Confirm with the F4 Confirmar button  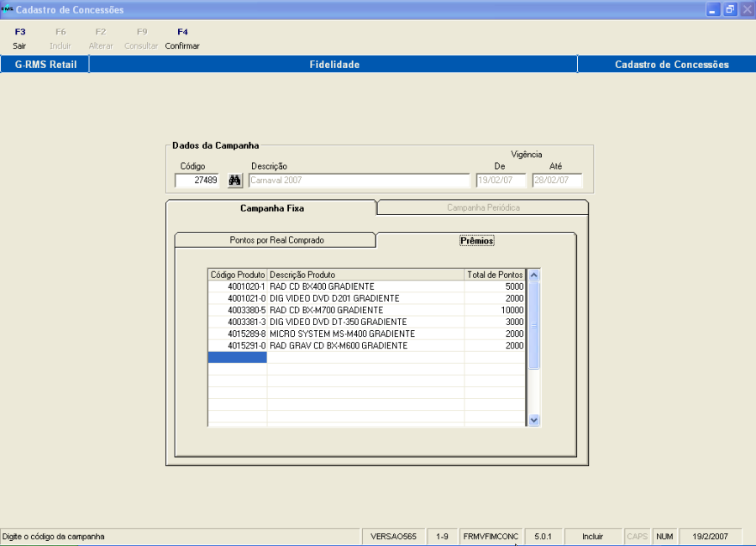182,39
